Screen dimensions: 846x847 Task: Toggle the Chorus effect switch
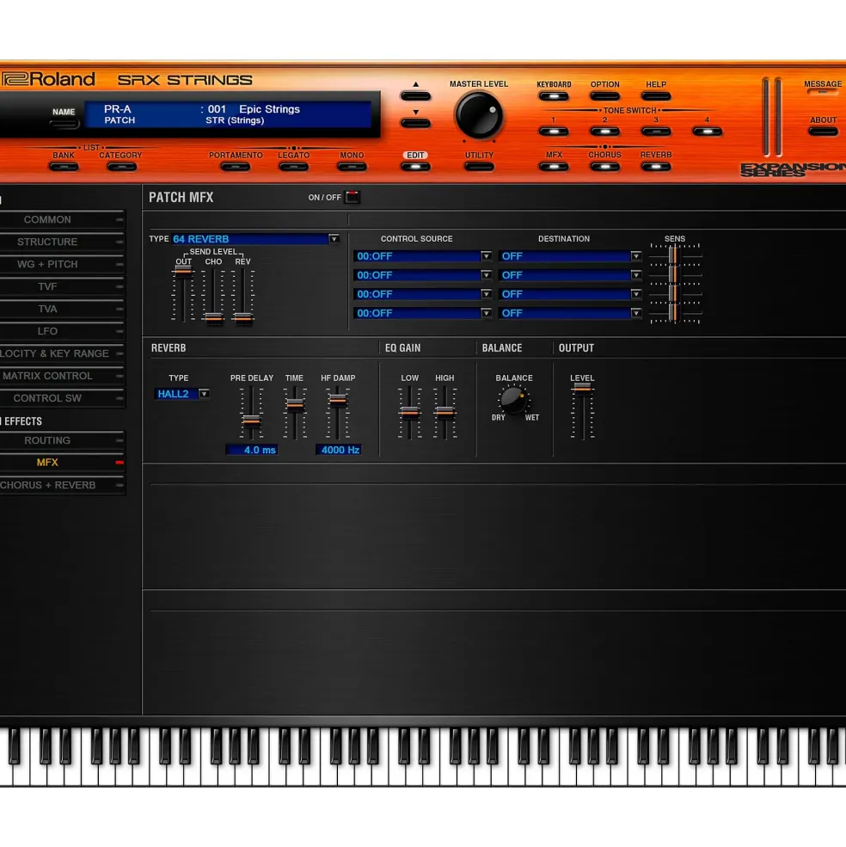tap(604, 167)
